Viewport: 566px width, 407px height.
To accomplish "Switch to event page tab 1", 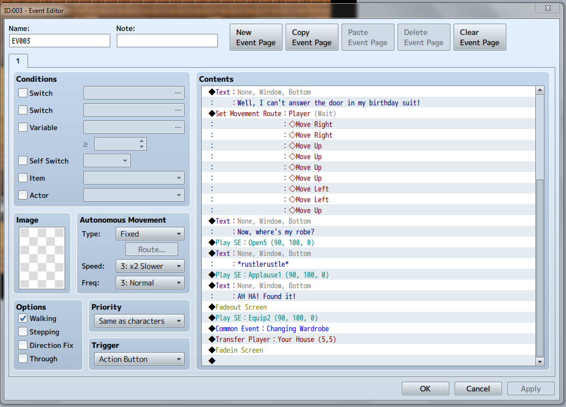I will 18,61.
